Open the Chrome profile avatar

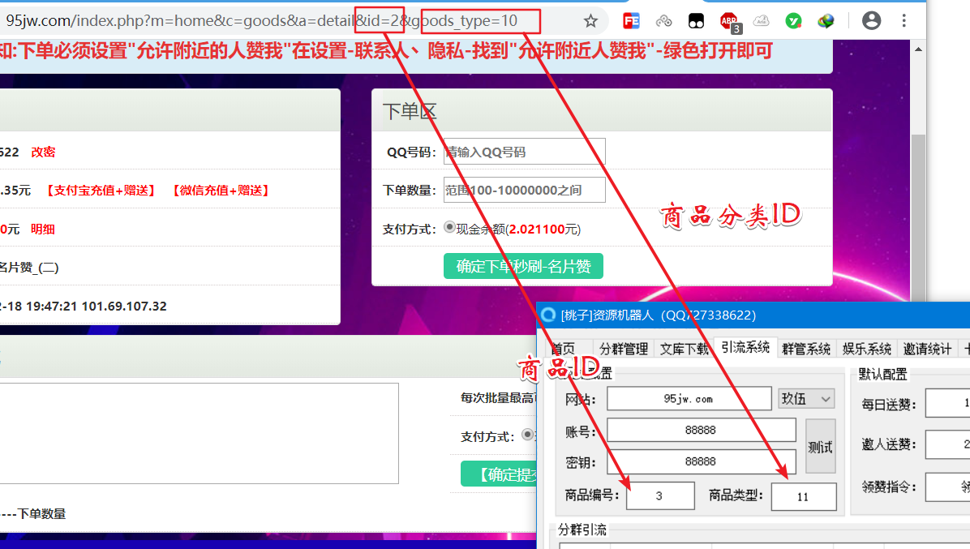871,21
